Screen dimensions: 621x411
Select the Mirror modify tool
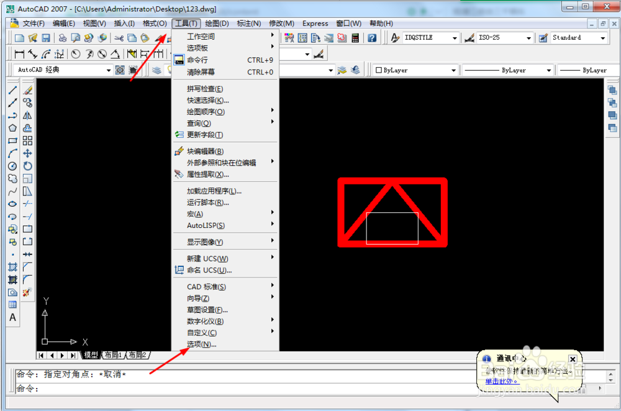coord(27,117)
